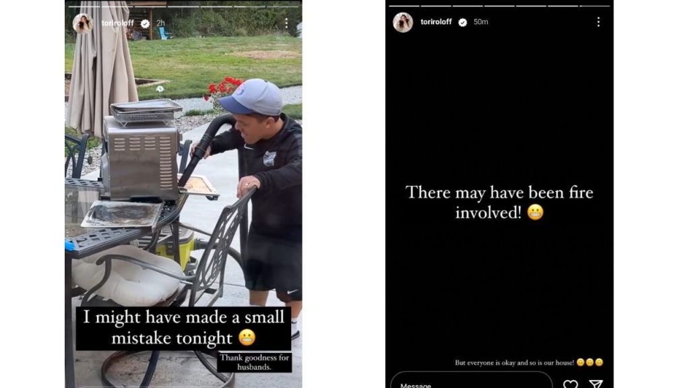690x388 pixels.
Task: Click the toriroloff username on the right story
Action: [x=436, y=22]
